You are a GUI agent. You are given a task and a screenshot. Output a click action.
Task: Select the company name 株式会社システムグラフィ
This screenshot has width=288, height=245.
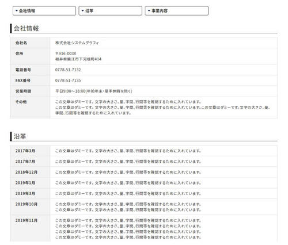pos(77,43)
